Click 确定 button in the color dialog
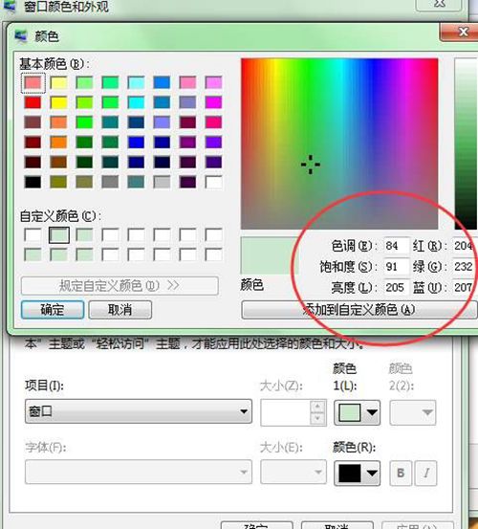The height and width of the screenshot is (529, 478). pyautogui.click(x=53, y=310)
